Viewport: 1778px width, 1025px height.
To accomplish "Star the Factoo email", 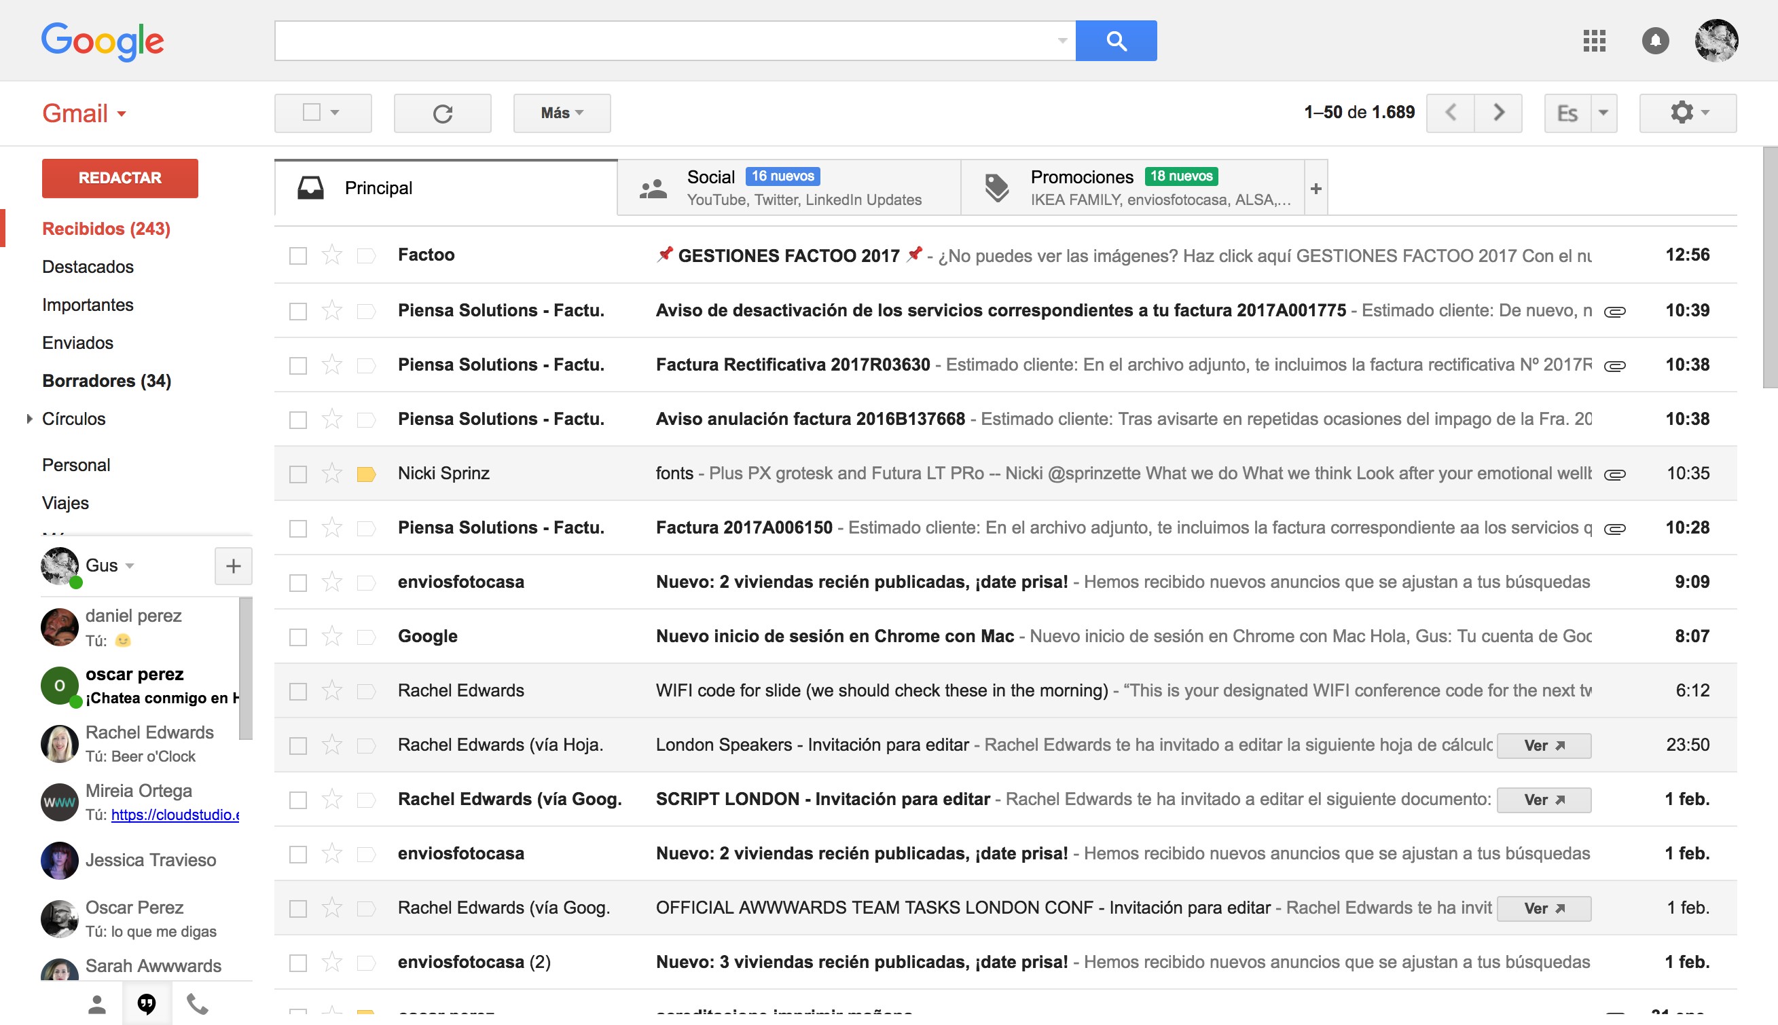I will (331, 255).
